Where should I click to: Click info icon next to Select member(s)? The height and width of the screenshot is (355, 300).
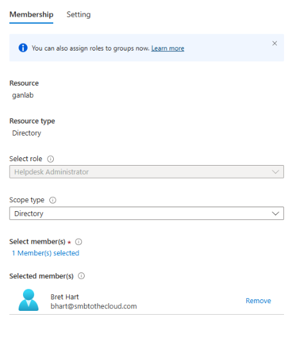click(78, 242)
